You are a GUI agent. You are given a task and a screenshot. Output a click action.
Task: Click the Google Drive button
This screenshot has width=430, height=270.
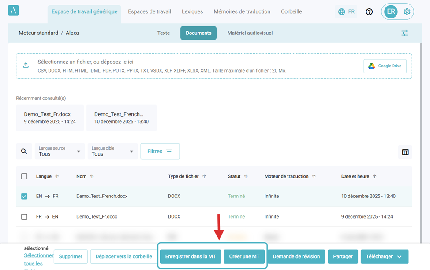click(385, 66)
